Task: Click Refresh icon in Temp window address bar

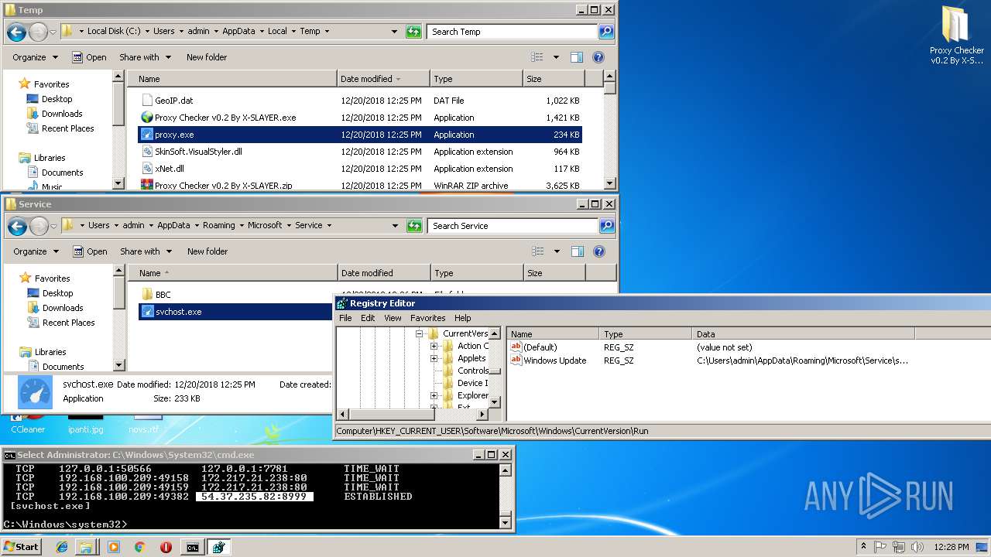Action: coord(414,32)
